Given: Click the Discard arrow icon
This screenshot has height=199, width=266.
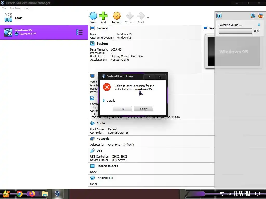Looking at the screenshot, I should click(130, 16).
